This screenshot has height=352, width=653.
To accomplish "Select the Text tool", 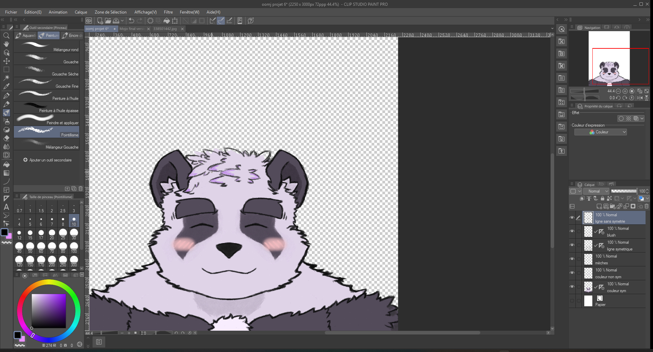I will coord(6,207).
